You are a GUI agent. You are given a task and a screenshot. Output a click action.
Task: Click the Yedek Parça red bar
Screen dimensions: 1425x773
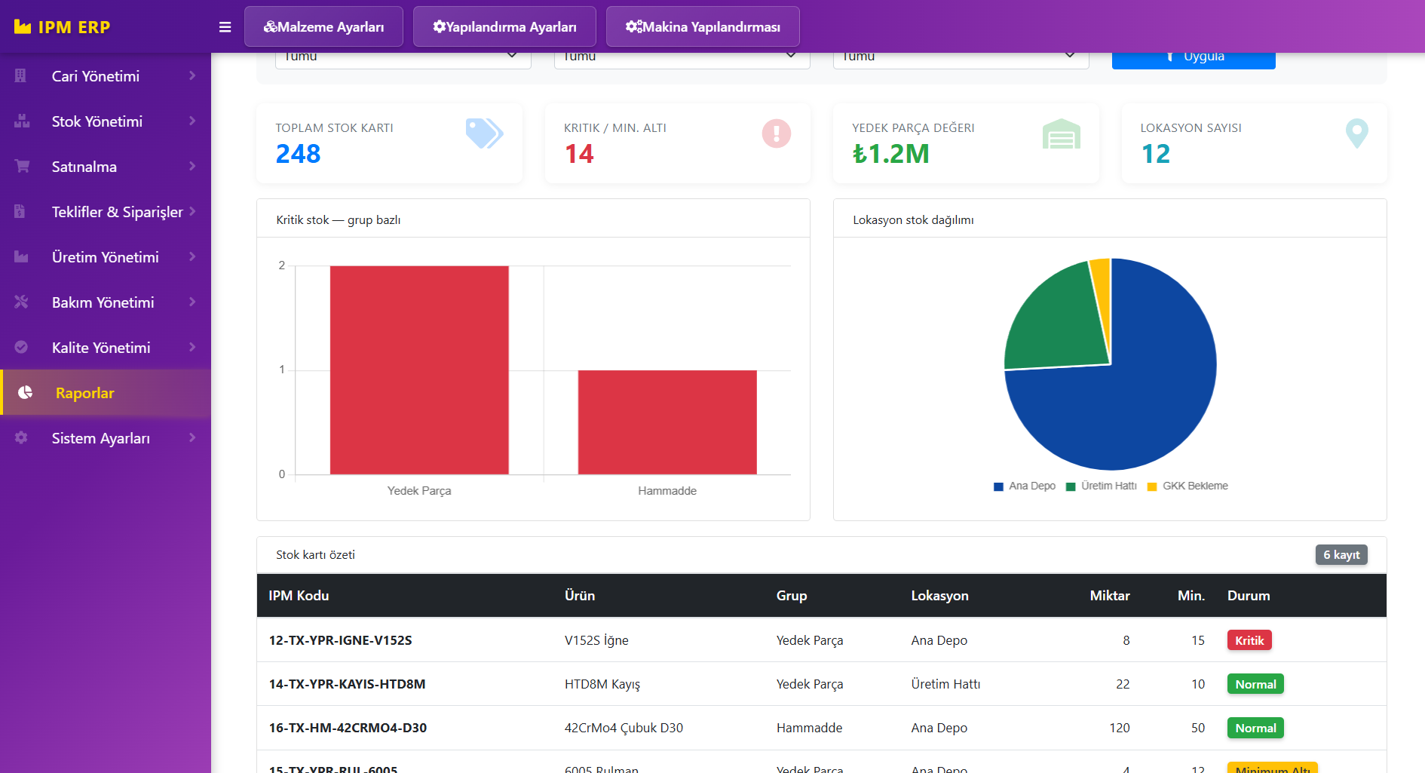point(419,370)
